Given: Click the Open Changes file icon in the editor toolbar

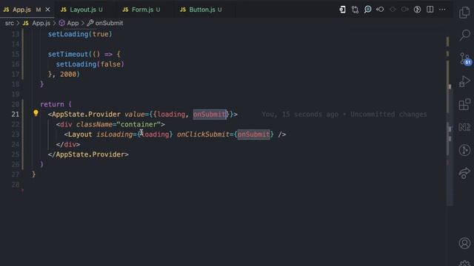Looking at the screenshot, I should click(342, 10).
